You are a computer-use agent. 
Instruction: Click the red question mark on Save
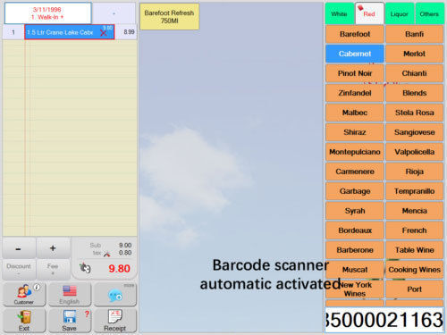[87, 314]
